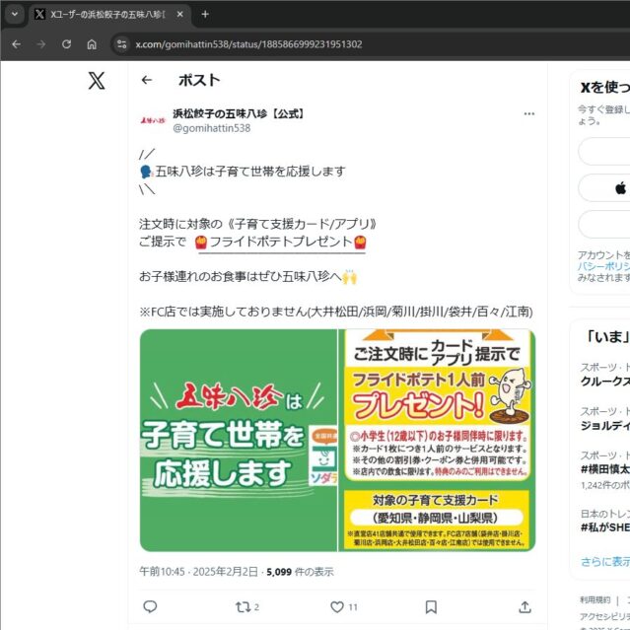The height and width of the screenshot is (630, 630).
Task: Like the post with the heart icon
Action: 337,606
